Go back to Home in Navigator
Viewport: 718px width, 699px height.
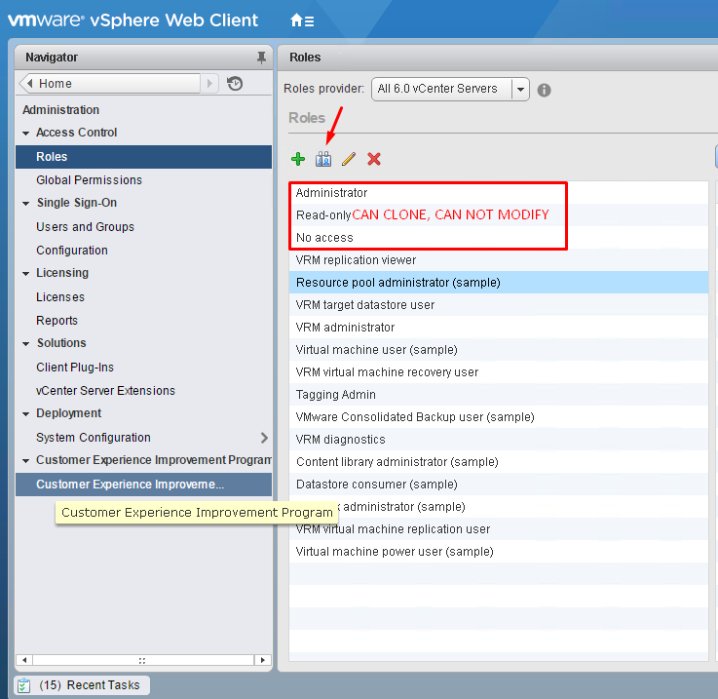click(110, 84)
